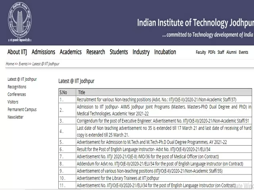This screenshot has height=190, width=254.
Task: Click Events in the breadcrumb trail
Action: [x=23, y=64]
